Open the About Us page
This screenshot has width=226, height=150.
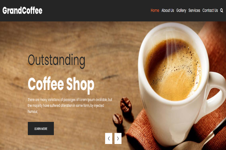(x=168, y=10)
